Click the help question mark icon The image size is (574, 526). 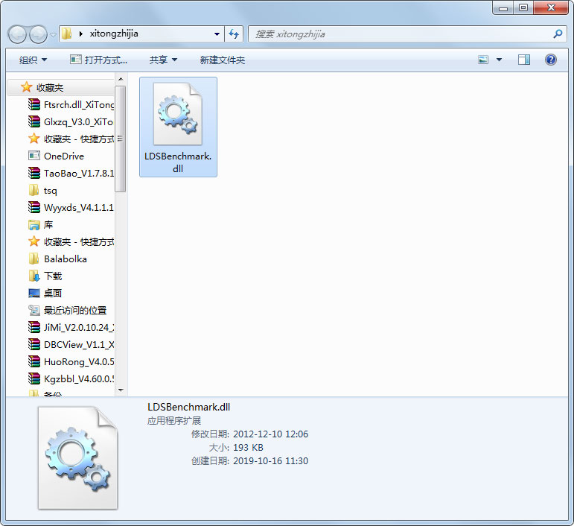(x=551, y=60)
